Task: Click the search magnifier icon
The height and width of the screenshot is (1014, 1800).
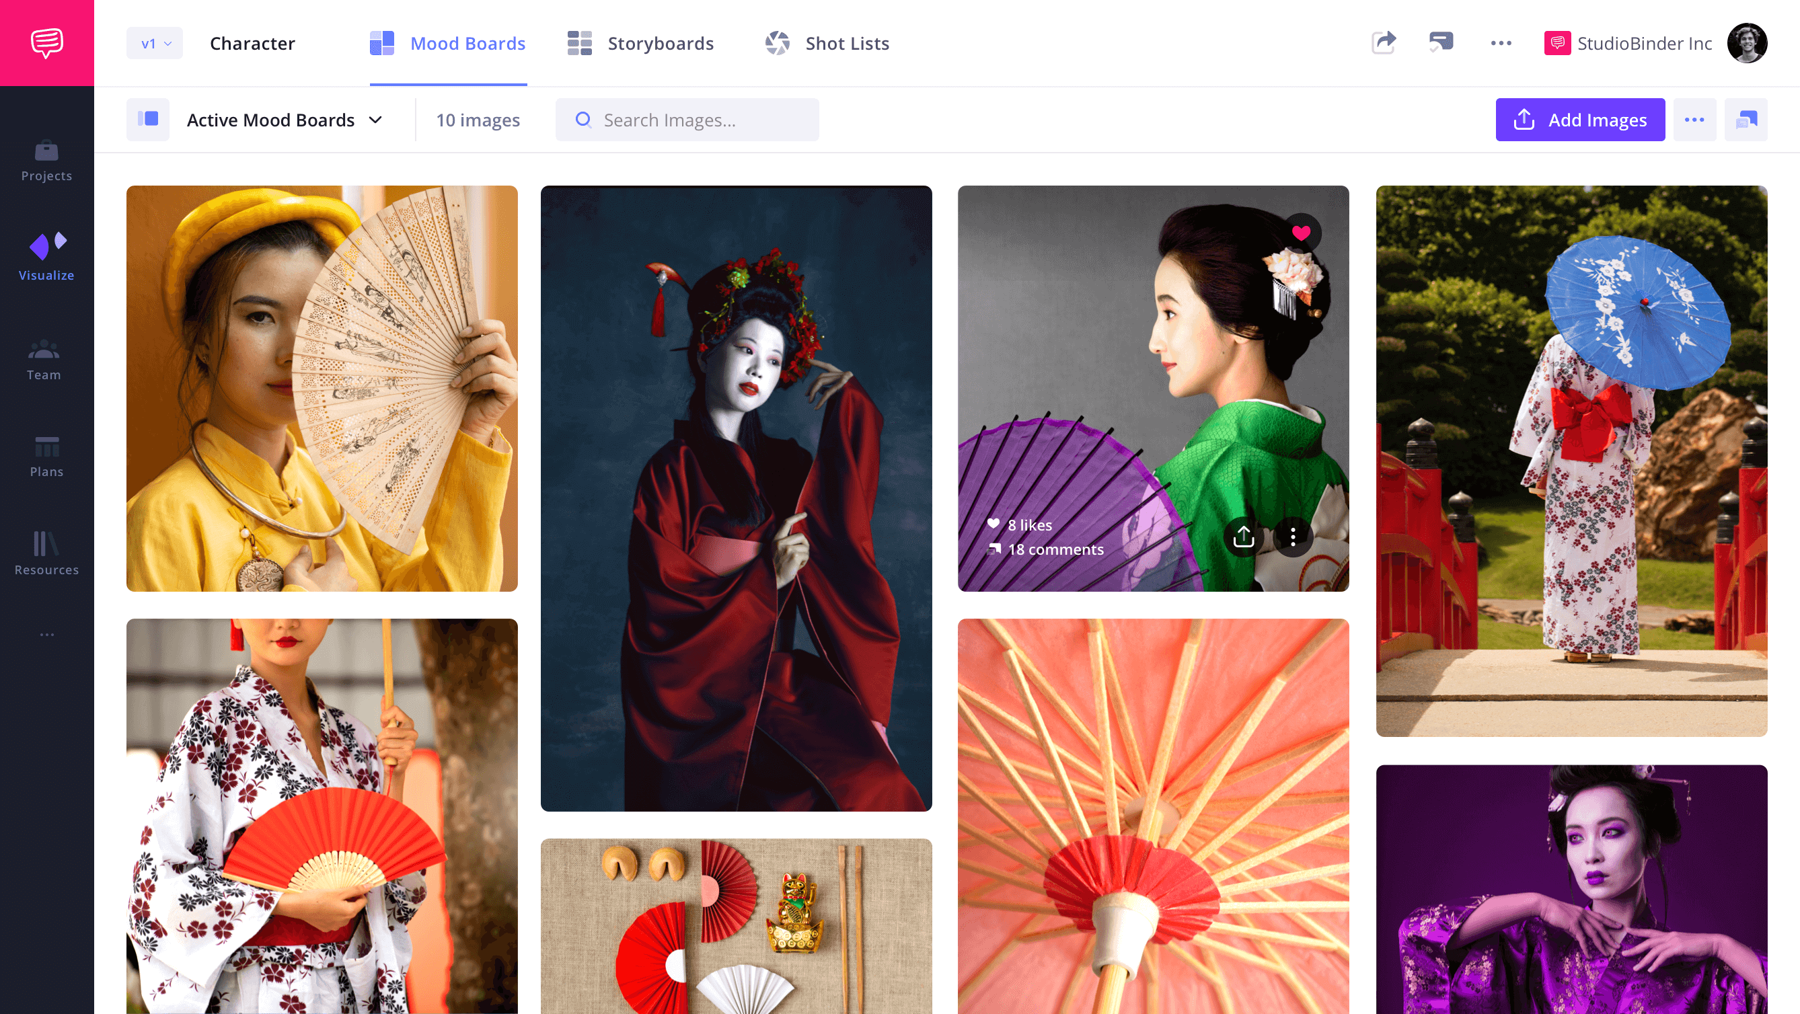Action: point(583,120)
